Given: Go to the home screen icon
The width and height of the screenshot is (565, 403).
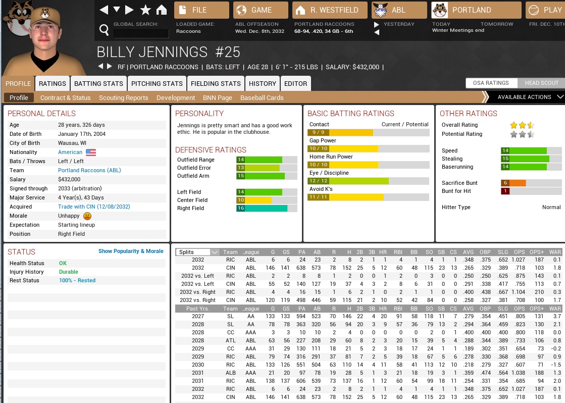Looking at the screenshot, I should tap(161, 10).
